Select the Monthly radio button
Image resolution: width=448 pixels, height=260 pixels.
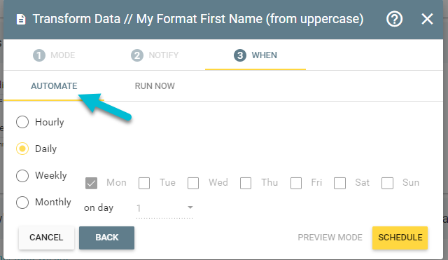coord(22,203)
